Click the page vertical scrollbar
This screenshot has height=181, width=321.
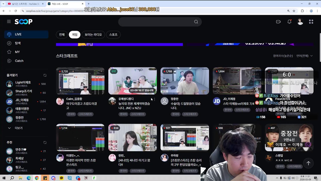(320, 48)
